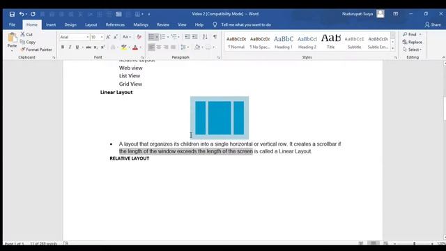Click the red Font Color button
This screenshot has height=251, width=446.
(x=135, y=47)
